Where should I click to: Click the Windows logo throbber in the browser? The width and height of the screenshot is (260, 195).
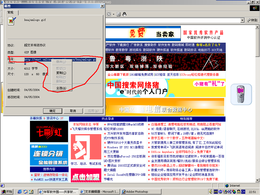pyautogui.click(x=254, y=8)
